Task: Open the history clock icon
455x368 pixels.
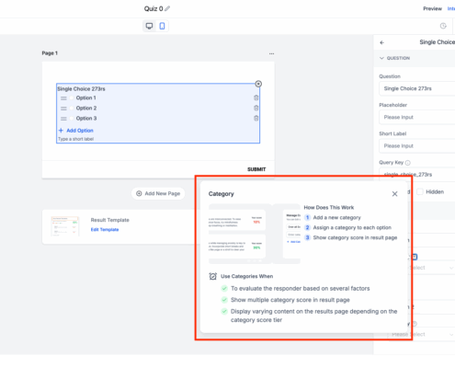Action: [443, 26]
